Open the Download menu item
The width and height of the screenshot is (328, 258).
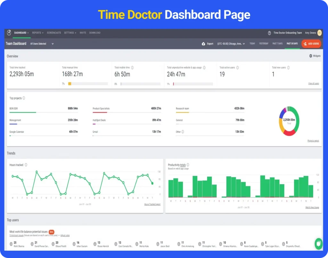[95, 33]
